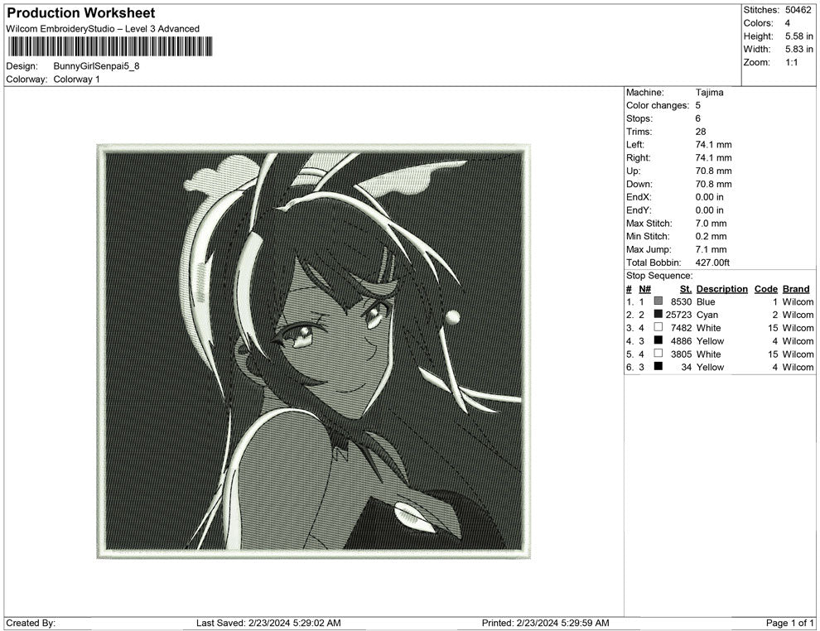Click the zoom value '1:1'

coord(791,62)
